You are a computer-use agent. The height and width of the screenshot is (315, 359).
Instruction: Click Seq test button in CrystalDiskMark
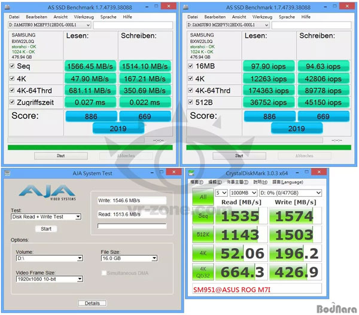[x=203, y=216]
